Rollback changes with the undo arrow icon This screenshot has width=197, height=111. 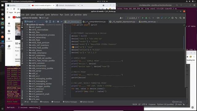pyautogui.click(x=176, y=18)
